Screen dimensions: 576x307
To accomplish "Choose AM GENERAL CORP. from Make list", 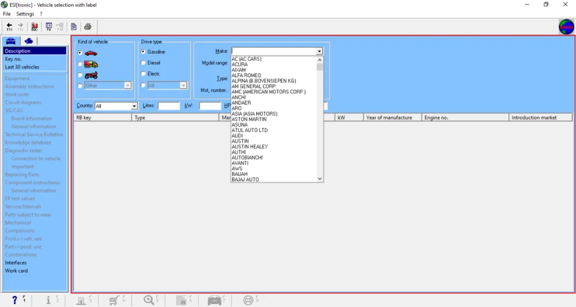I will click(254, 86).
